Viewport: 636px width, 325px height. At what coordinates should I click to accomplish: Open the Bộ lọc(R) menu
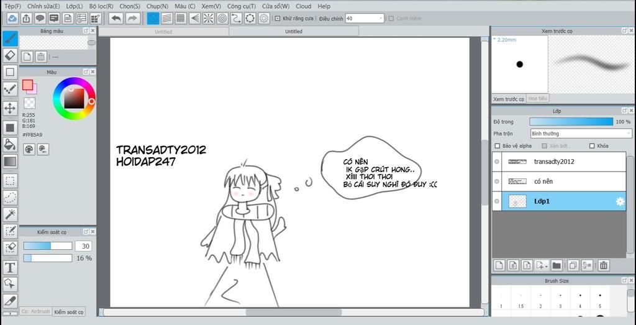click(101, 6)
